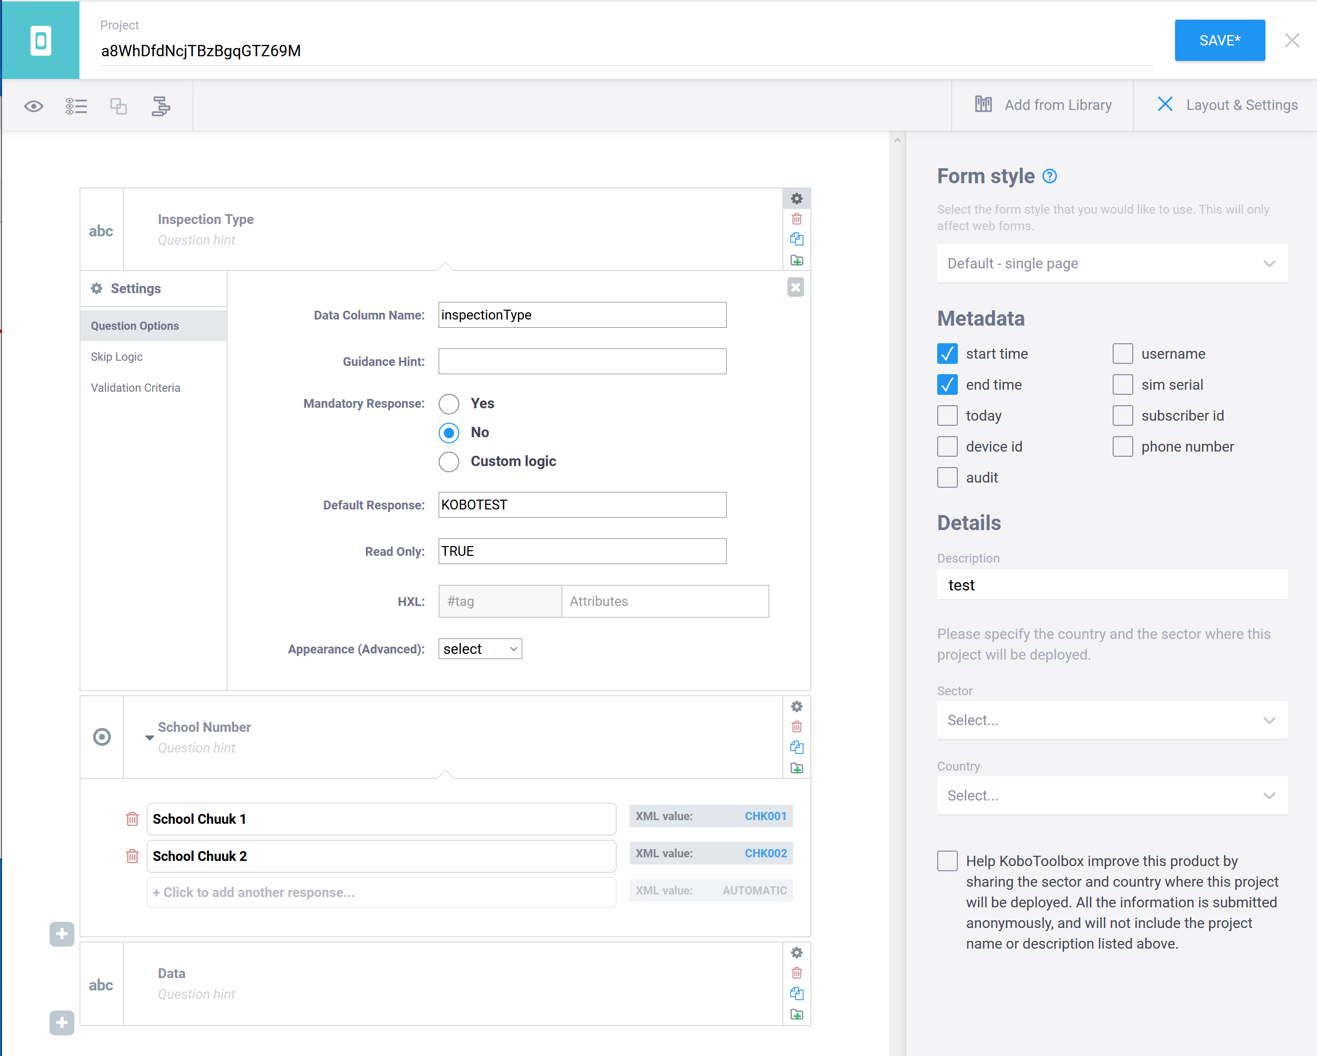1317x1056 pixels.
Task: Switch to Skip Logic tab
Action: coord(117,357)
